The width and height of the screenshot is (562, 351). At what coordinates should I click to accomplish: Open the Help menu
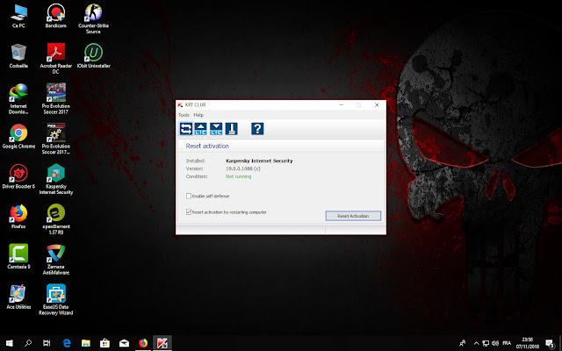click(198, 115)
